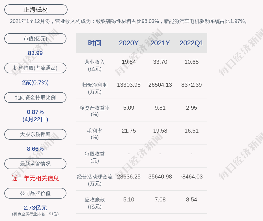Select net profit value 8372.39
Screen dimensions: 263x221
click(191, 85)
